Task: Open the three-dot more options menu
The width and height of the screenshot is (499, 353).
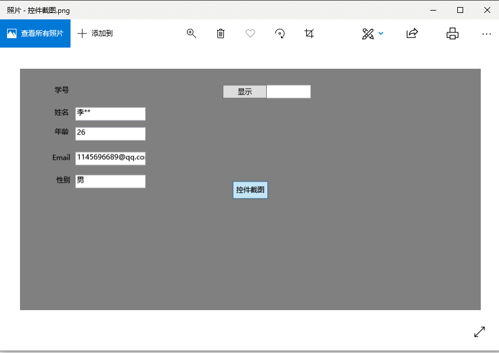Action: point(487,33)
